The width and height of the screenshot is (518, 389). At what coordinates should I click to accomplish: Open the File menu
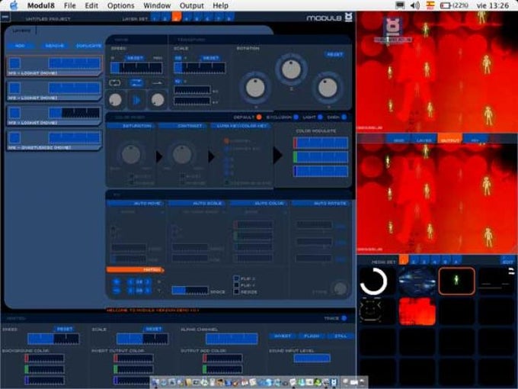(70, 5)
